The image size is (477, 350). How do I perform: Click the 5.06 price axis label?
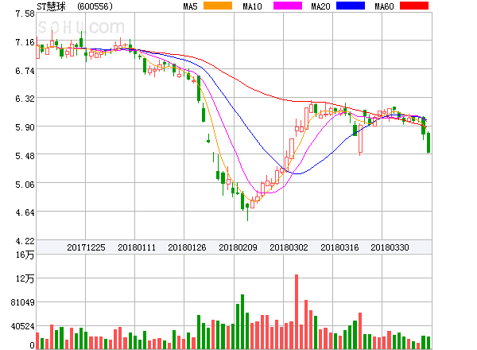click(25, 185)
